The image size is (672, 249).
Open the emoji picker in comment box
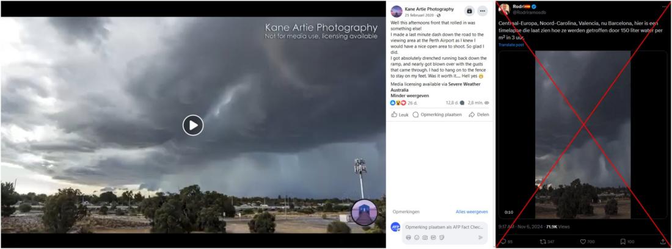point(417,237)
